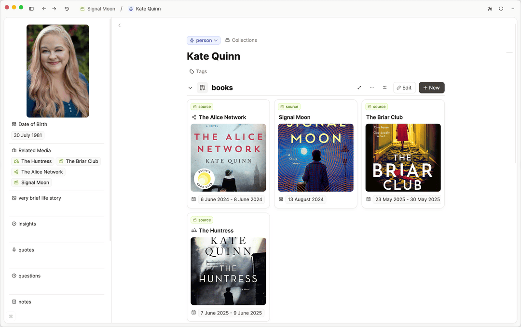The height and width of the screenshot is (327, 521).
Task: Click the books library icon
Action: tap(202, 88)
